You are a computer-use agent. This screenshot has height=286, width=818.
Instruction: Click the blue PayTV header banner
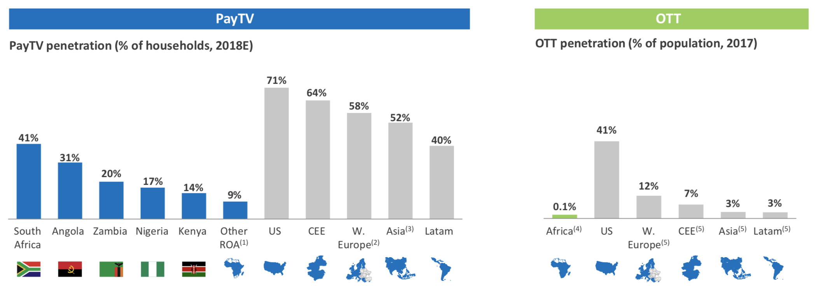(x=239, y=19)
